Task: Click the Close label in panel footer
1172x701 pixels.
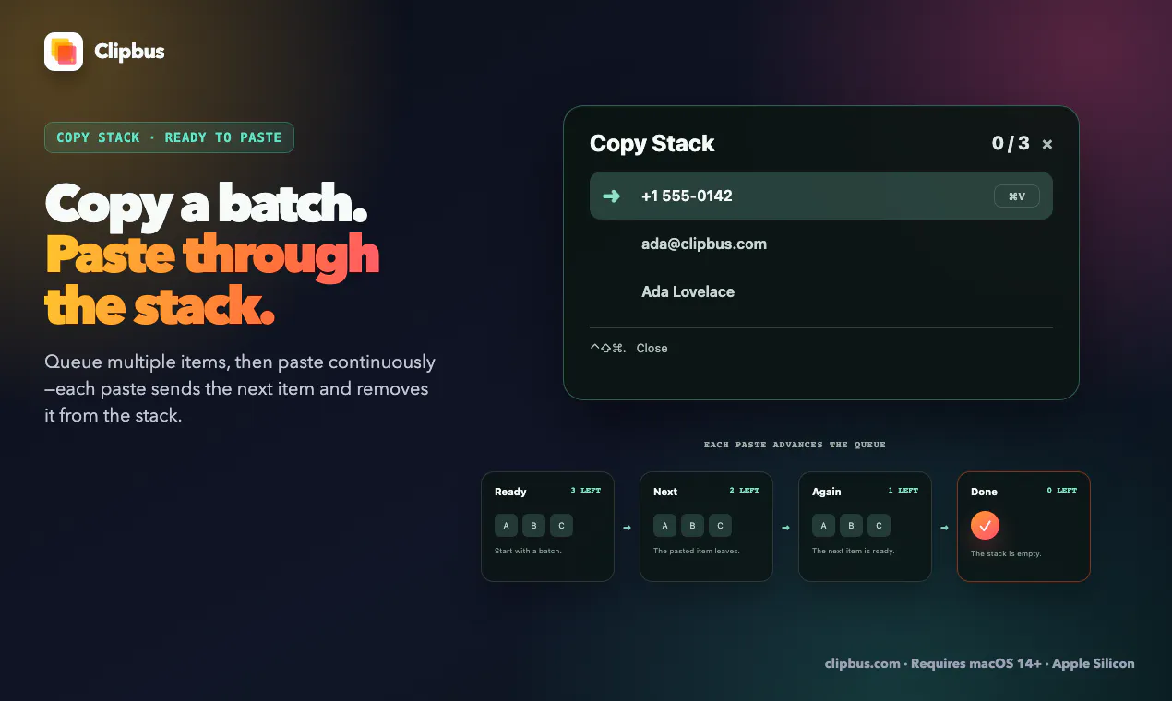Action: (x=652, y=348)
